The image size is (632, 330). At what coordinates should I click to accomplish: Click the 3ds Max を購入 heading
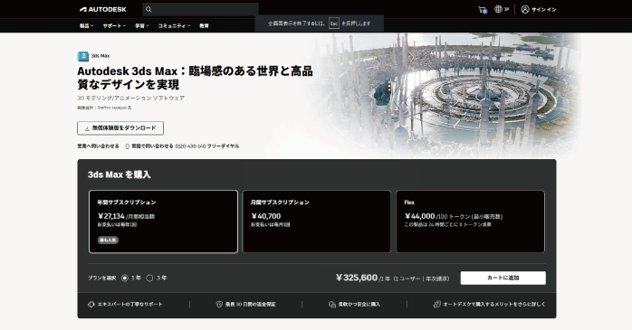[120, 174]
